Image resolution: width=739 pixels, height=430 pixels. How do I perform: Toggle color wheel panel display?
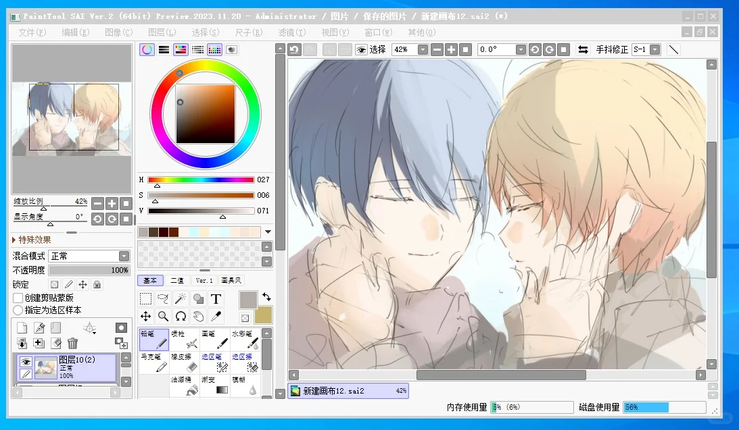[147, 49]
